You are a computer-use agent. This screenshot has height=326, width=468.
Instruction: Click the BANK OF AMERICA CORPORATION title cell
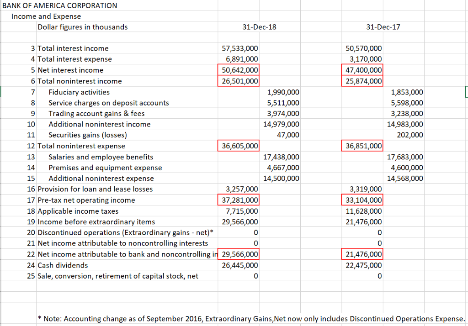[58, 5]
